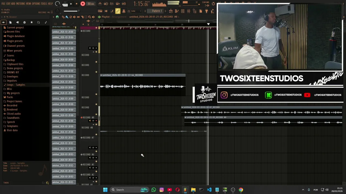Viewport: 346px width, 194px height.
Task: Click the stop playback button
Action: tap(76, 4)
